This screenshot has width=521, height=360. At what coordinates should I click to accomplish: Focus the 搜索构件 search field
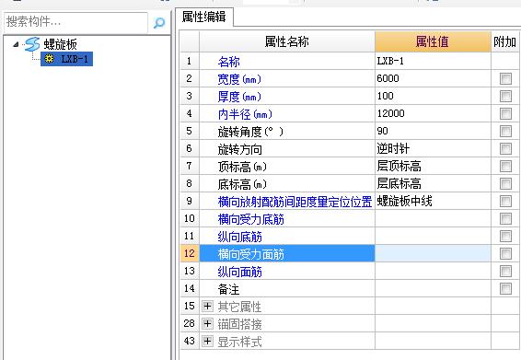[75, 22]
